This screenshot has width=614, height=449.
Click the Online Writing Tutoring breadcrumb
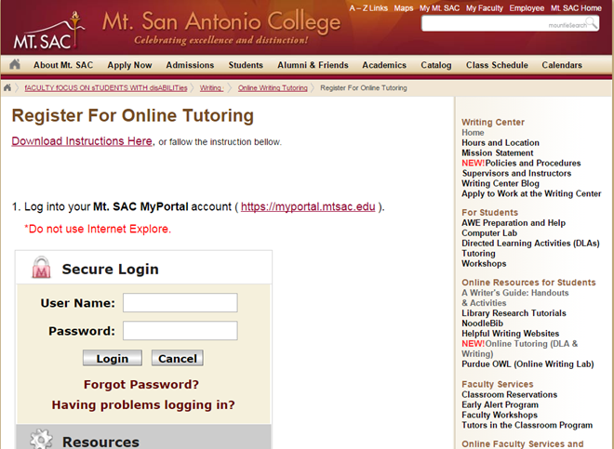[x=273, y=87]
